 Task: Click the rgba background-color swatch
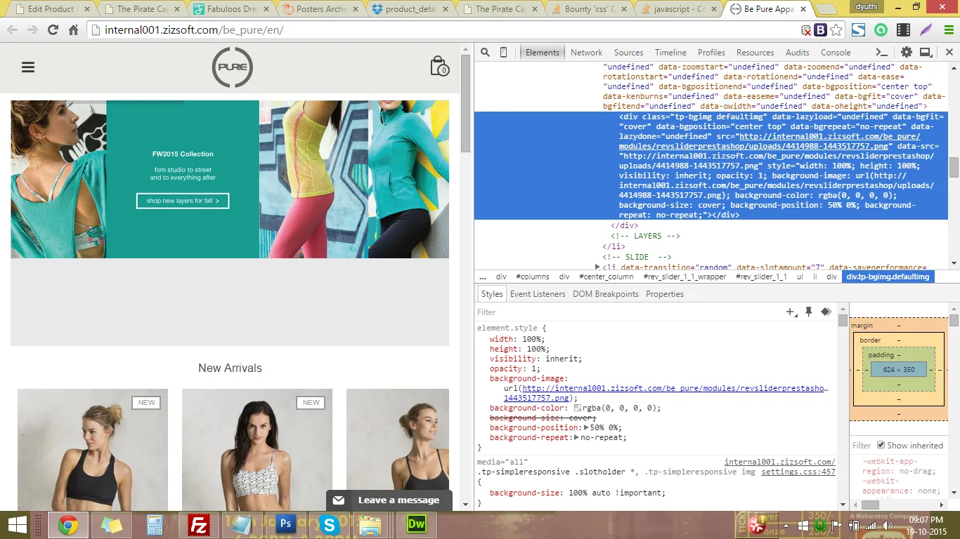tap(578, 408)
